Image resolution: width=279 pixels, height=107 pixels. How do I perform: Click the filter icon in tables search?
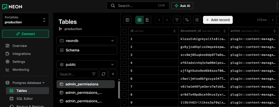tap(94, 74)
